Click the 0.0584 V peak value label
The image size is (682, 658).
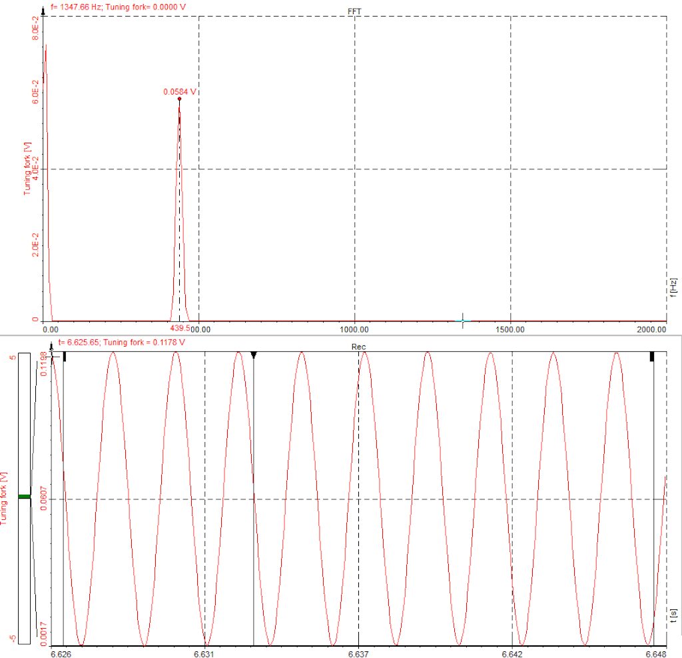click(x=180, y=92)
